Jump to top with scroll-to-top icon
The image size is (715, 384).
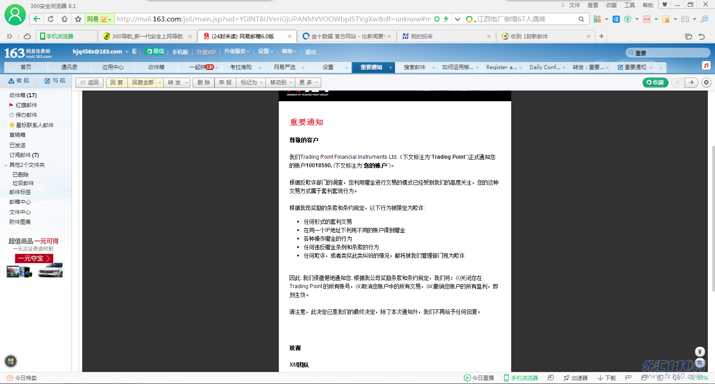[x=700, y=351]
